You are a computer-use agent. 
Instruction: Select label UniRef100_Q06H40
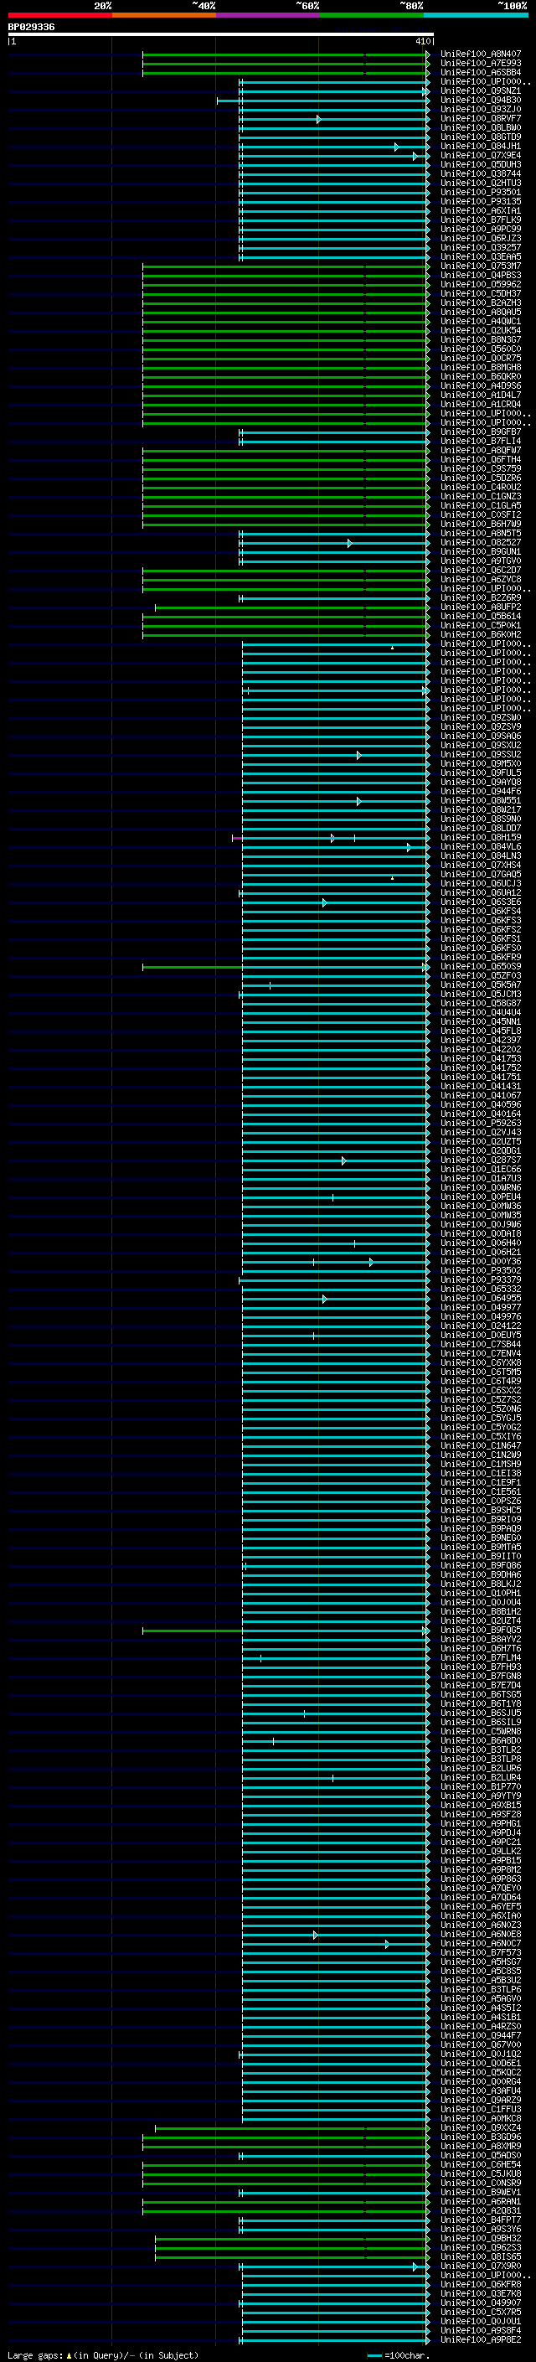coord(480,1243)
